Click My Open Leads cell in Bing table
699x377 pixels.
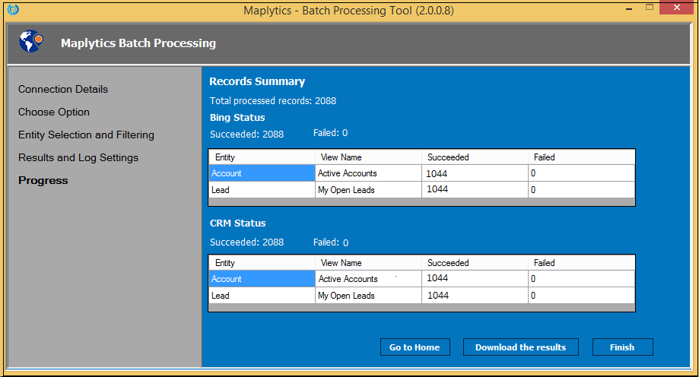368,190
